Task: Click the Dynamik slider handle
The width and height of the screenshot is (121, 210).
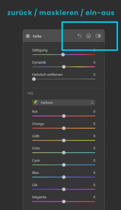Action: pos(64,67)
